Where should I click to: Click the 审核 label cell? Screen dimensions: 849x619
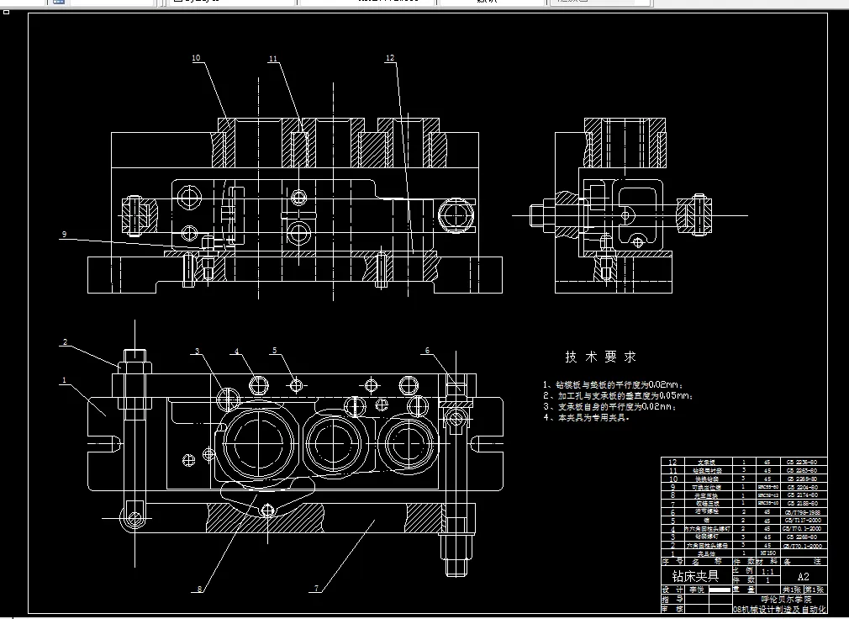click(672, 609)
